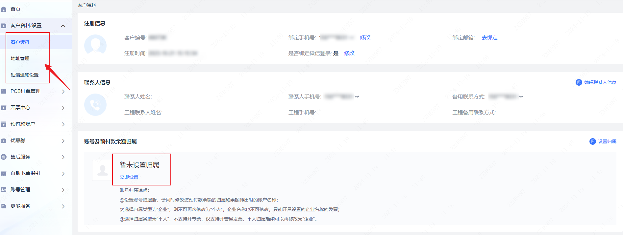Viewport: 623px width, 235px height.
Task: Click the user avatar in 注册信息
Action: 95,45
